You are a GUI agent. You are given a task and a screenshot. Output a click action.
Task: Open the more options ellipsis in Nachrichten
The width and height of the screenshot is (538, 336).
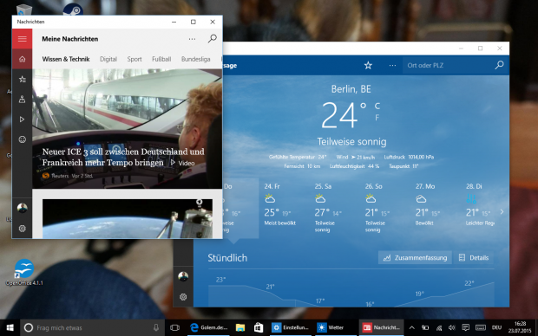coord(192,39)
